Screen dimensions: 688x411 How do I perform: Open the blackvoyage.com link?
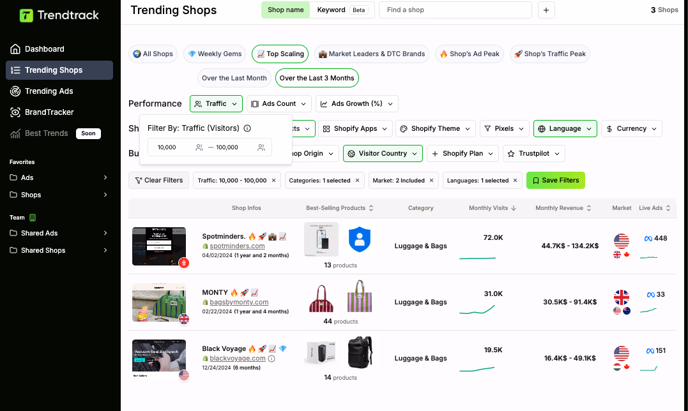(238, 359)
